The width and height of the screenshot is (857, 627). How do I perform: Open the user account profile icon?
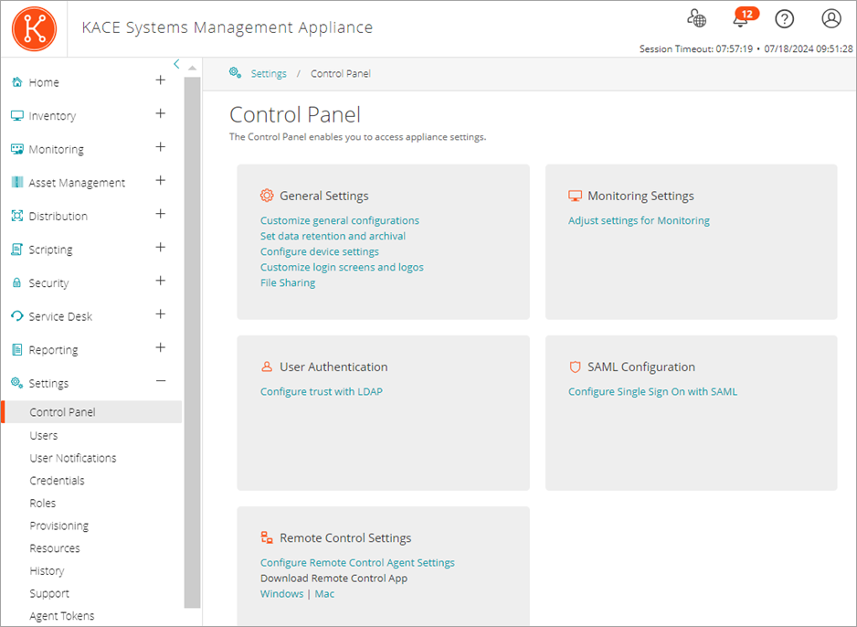[831, 19]
